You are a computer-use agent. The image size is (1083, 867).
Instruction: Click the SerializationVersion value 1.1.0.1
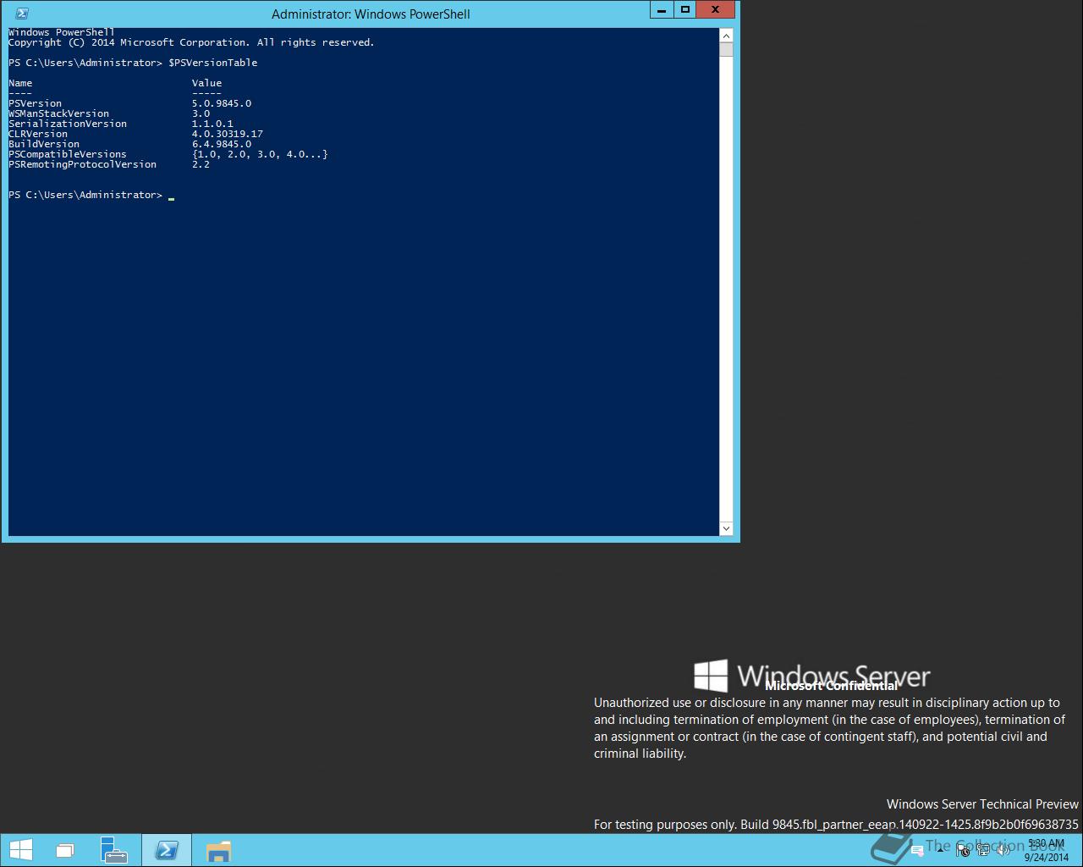213,124
